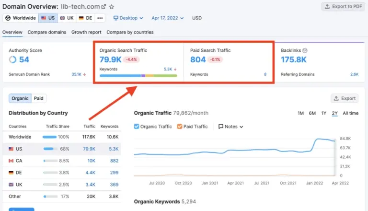Click the Canada flag in country table

click(11, 161)
